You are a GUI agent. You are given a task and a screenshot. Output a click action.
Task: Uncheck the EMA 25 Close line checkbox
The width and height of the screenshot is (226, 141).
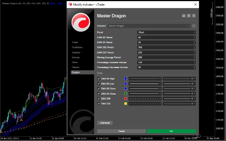99,94
